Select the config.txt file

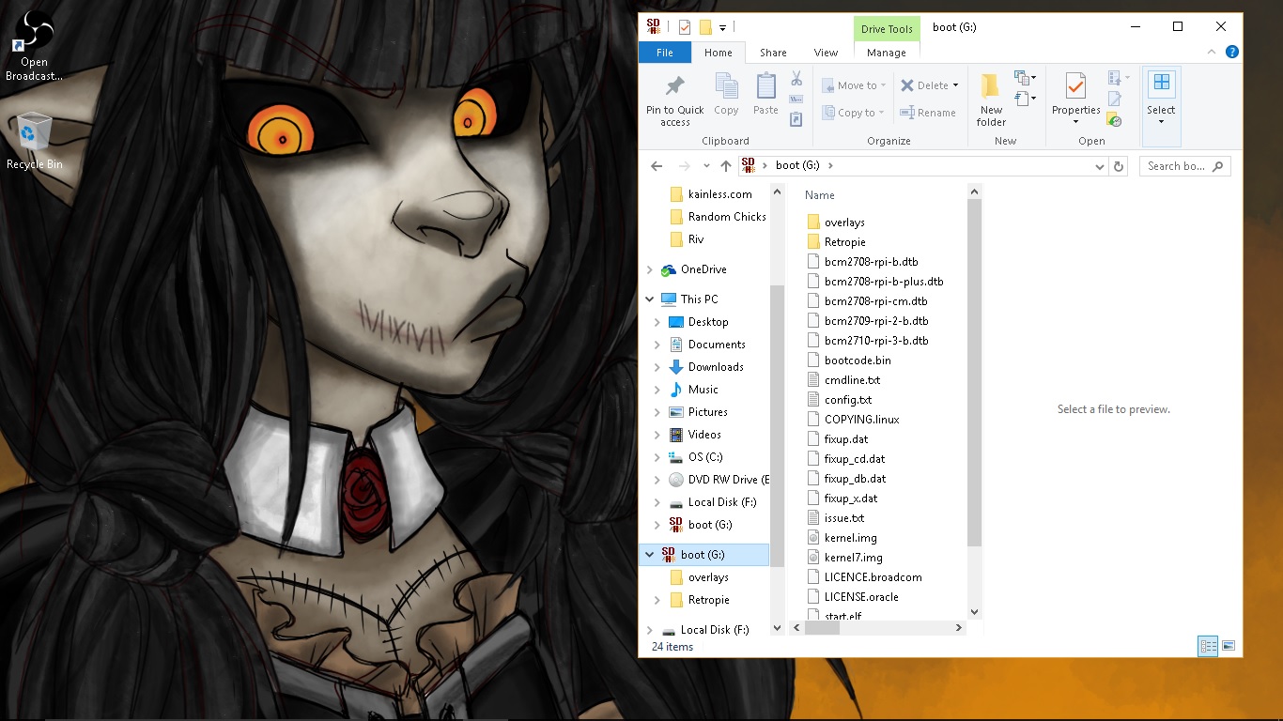840,400
